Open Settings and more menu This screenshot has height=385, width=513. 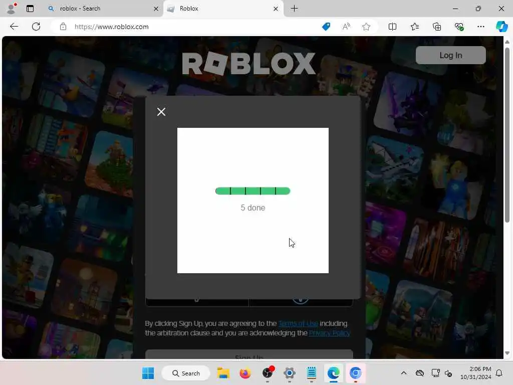(x=480, y=27)
